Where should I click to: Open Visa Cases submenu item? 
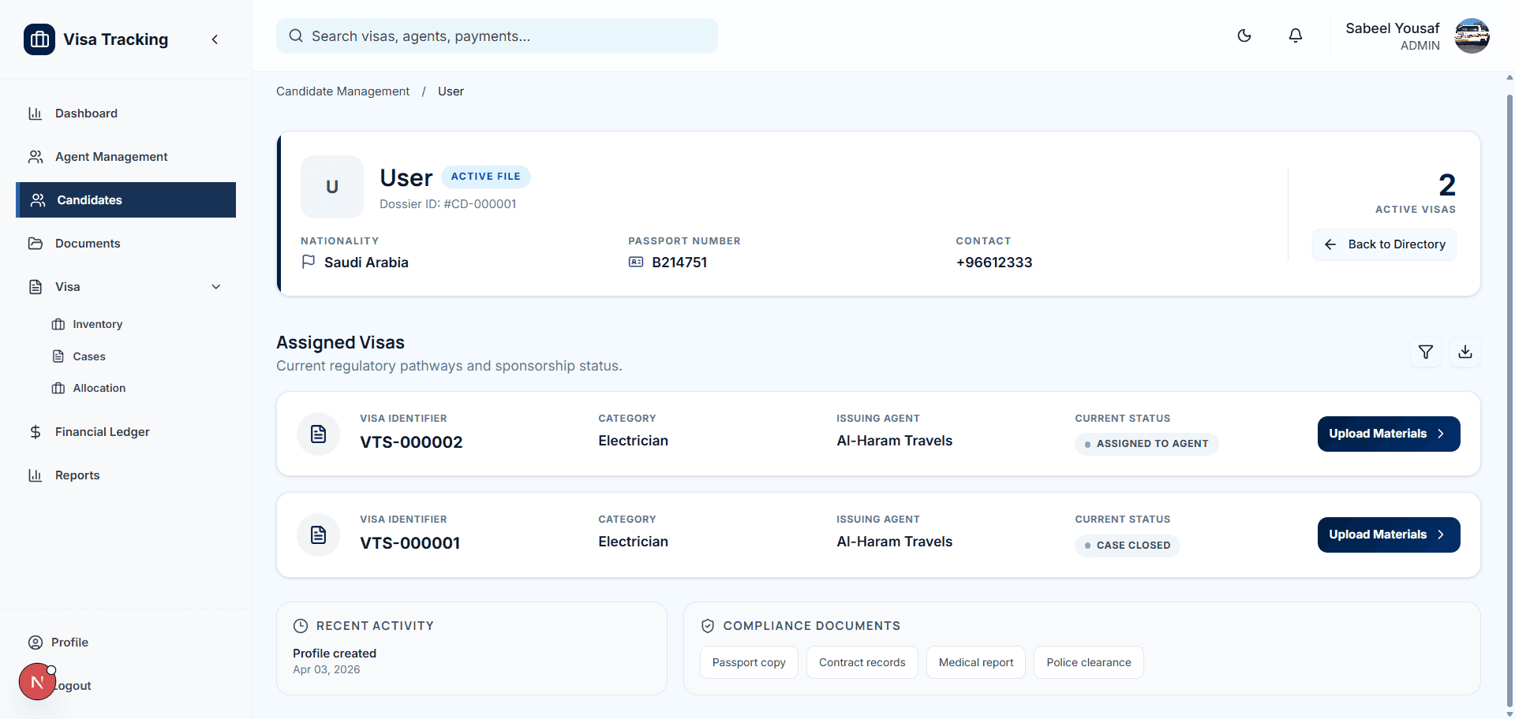[89, 356]
